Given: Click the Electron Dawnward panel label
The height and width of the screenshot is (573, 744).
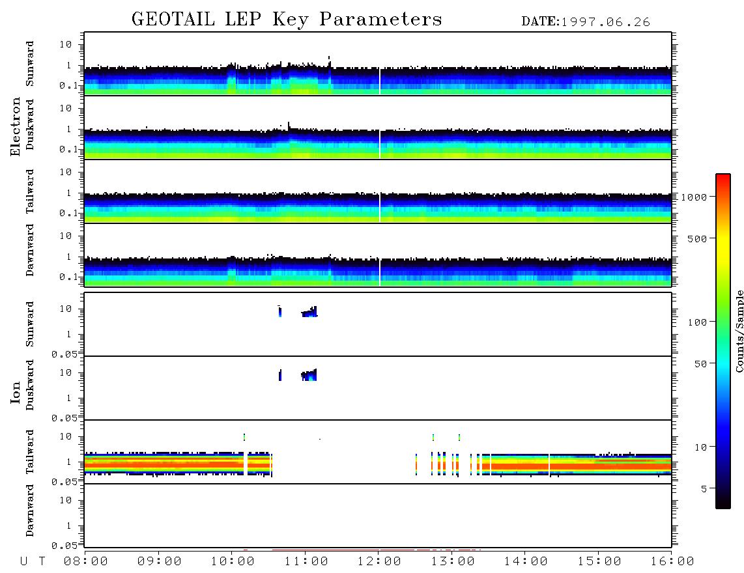Looking at the screenshot, I should (x=30, y=250).
